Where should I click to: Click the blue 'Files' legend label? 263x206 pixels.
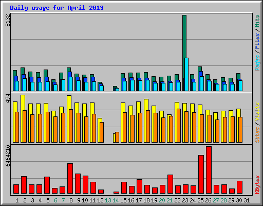point(257,41)
